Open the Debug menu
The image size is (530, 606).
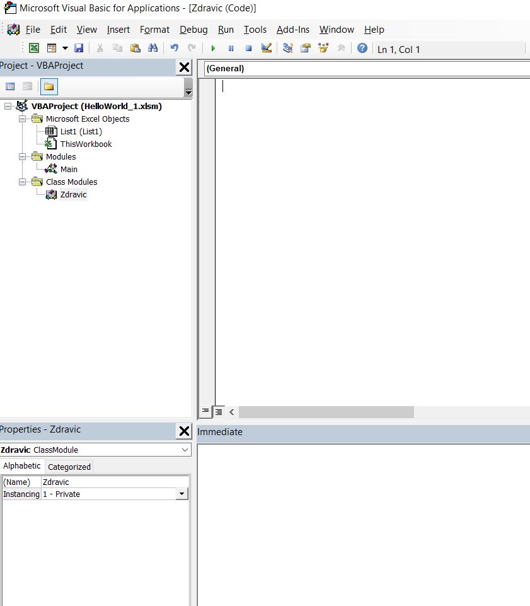193,30
